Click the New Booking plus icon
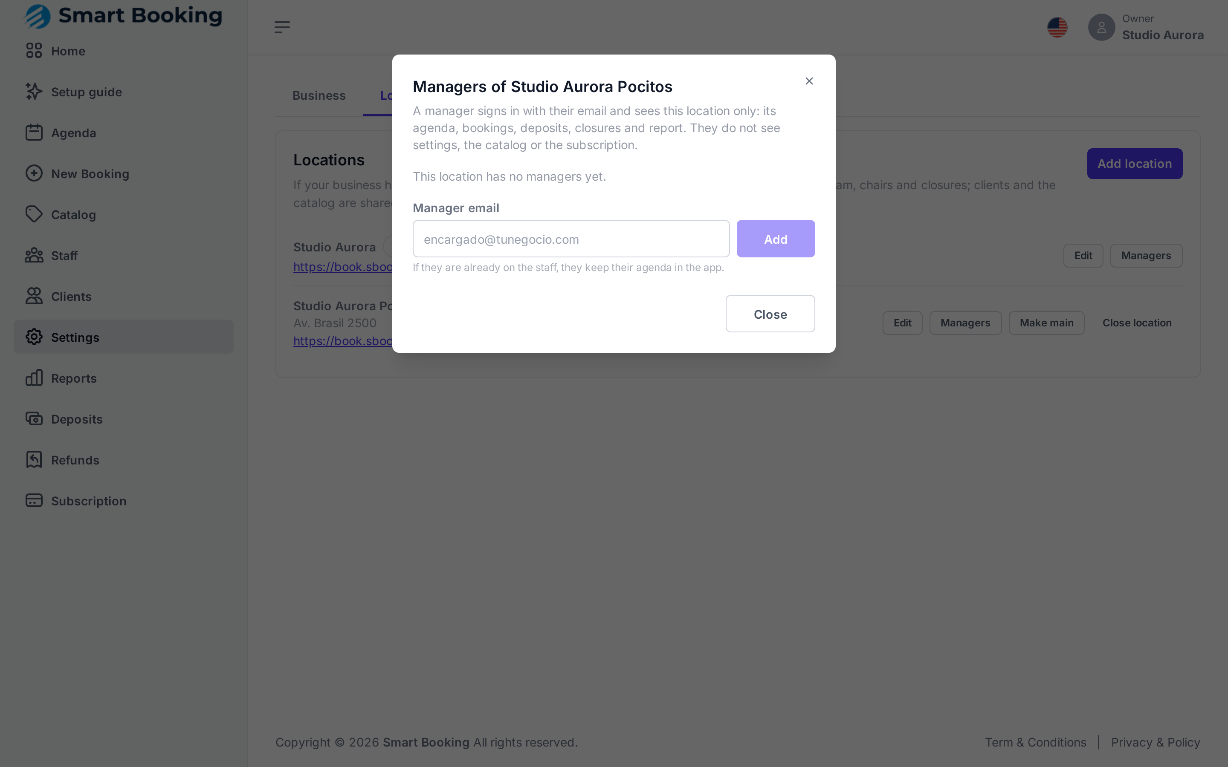1228x767 pixels. point(34,173)
